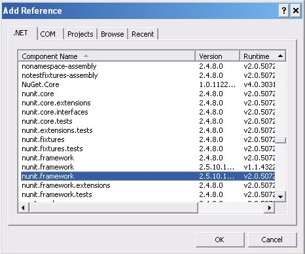The width and height of the screenshot is (305, 254).
Task: Select nunit.framework version 2.4.8.0 row
Action: point(148,158)
